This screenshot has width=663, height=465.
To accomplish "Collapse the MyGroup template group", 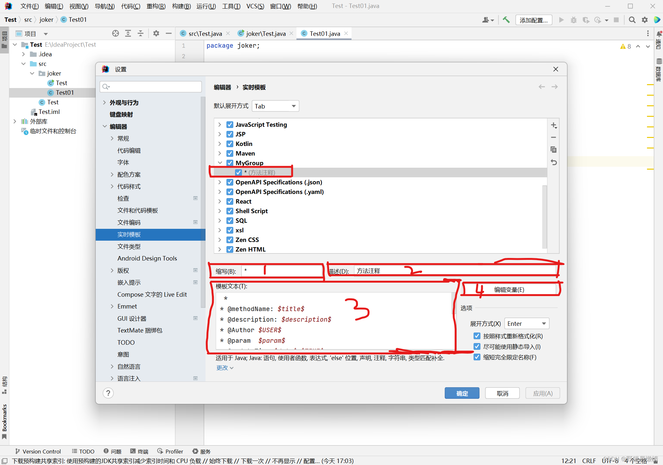I will (220, 163).
